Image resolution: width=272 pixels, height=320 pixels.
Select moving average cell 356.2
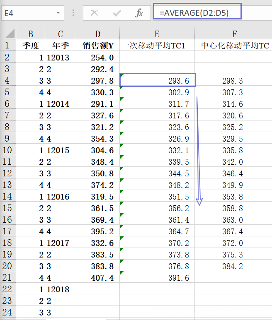(x=157, y=207)
